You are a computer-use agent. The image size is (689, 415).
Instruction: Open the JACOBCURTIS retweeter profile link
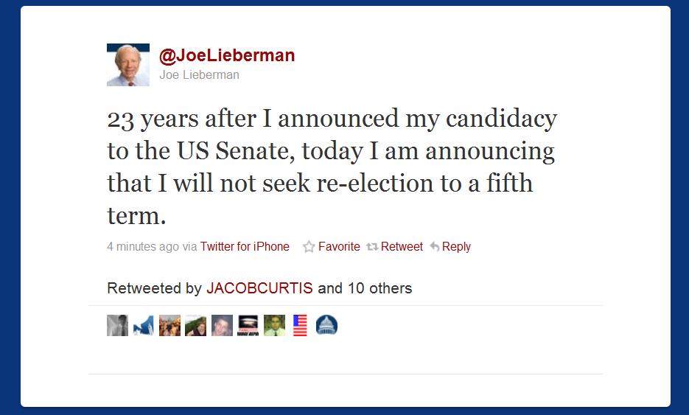tap(260, 288)
